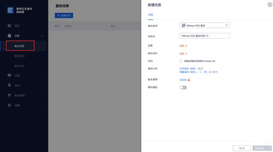Click the Settings gear icon in sidebar
This screenshot has height=152, width=273.
coord(10,105)
